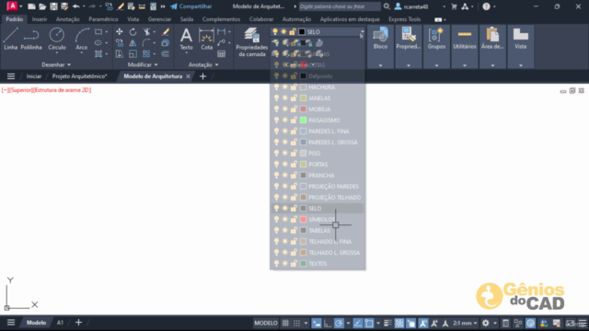Click the keyword search input field
The width and height of the screenshot is (589, 331).
(x=340, y=6)
